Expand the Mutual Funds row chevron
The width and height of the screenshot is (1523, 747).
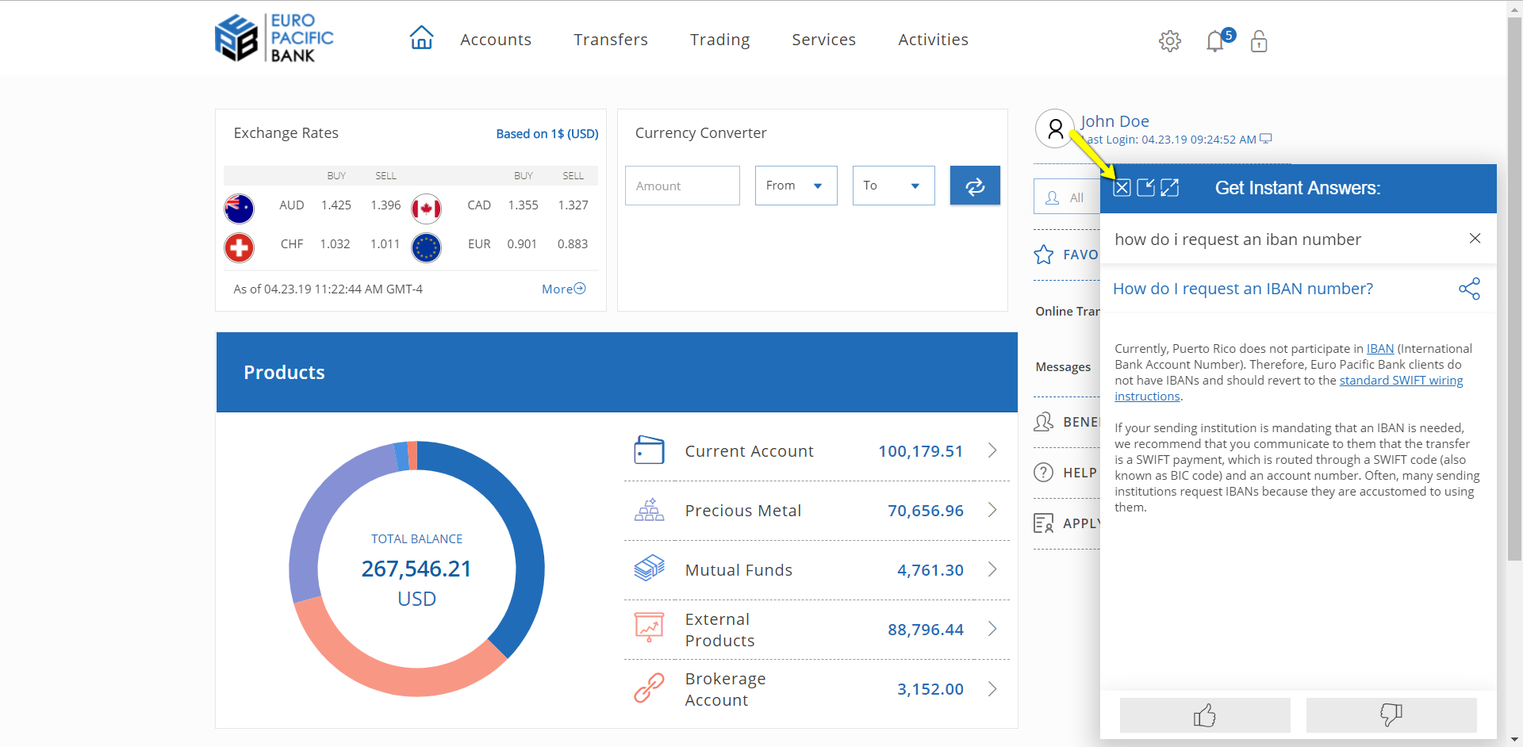click(992, 569)
